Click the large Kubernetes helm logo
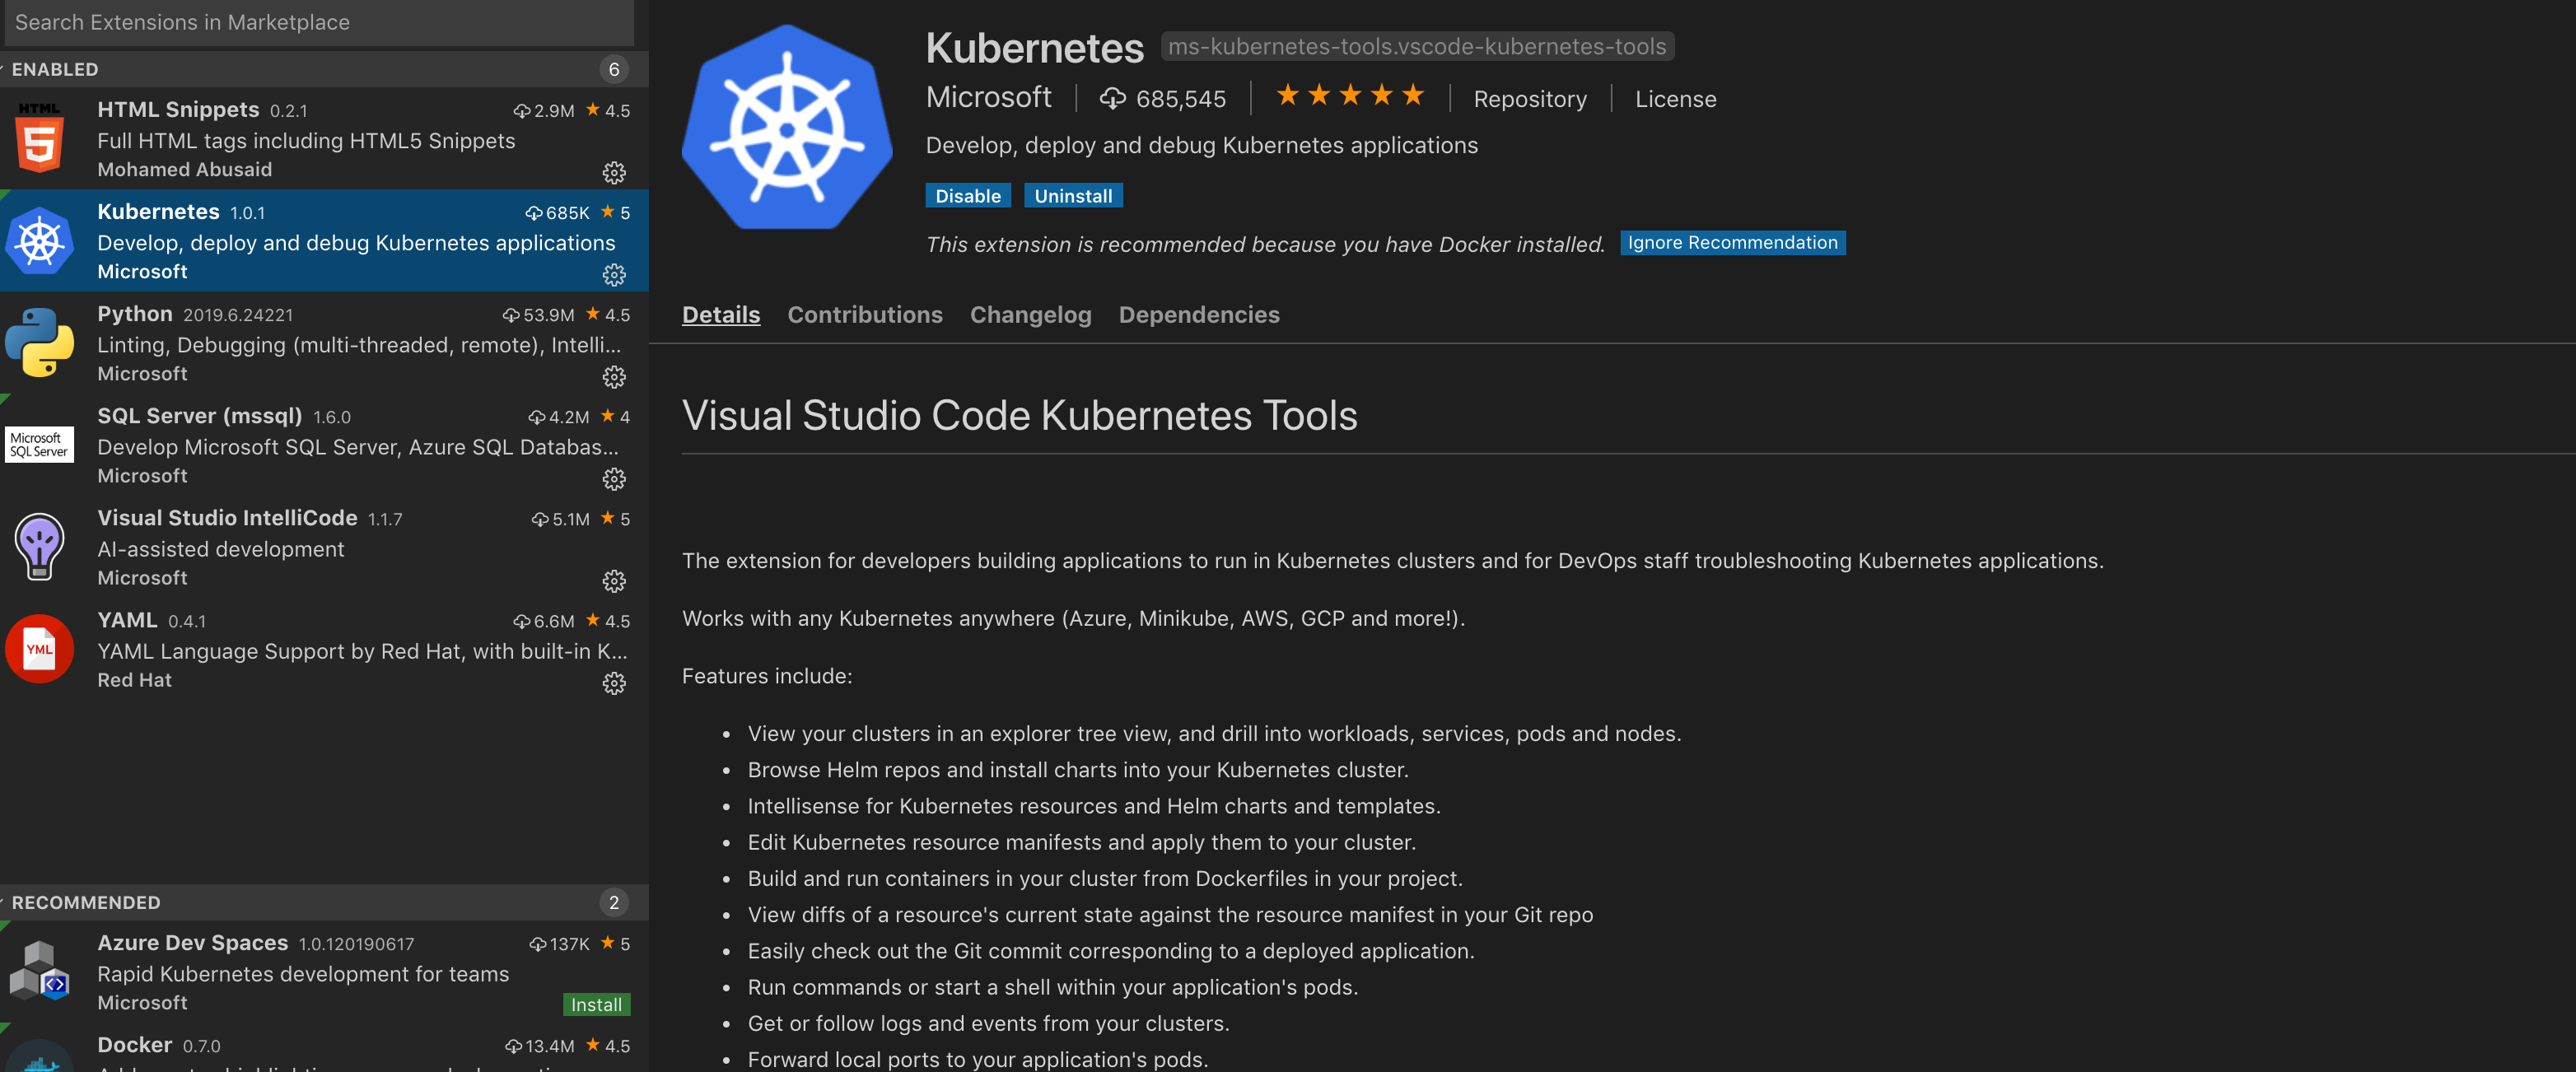This screenshot has width=2576, height=1072. click(787, 128)
